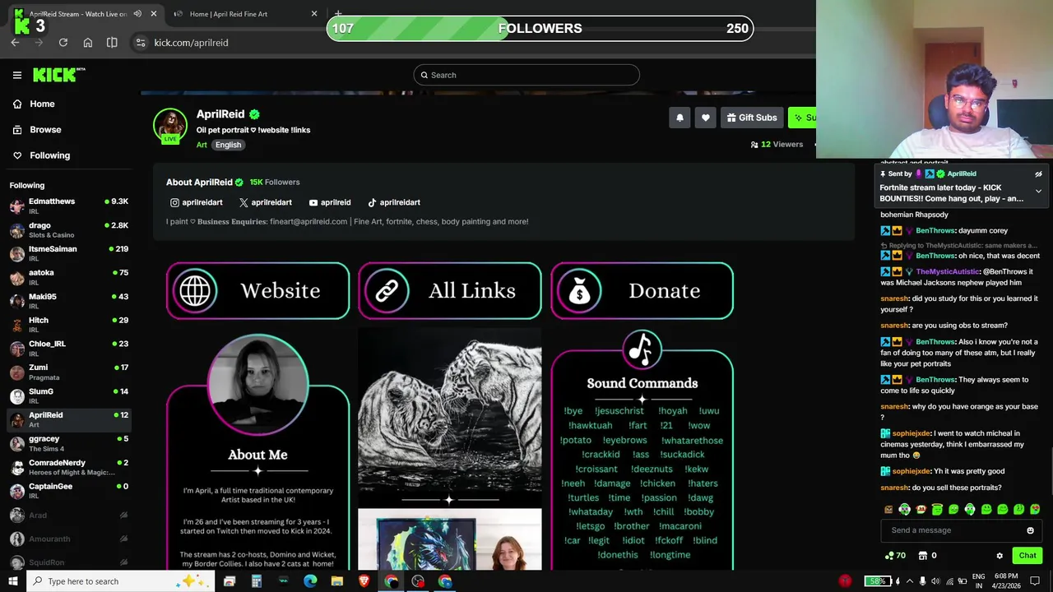Hide the pinned chat message
This screenshot has width=1053, height=592.
pyautogui.click(x=1038, y=174)
